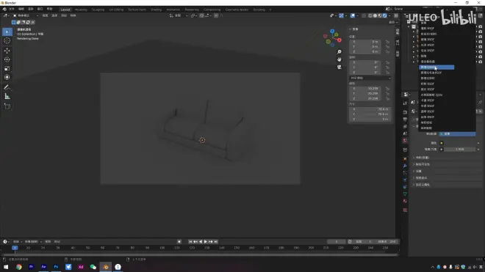
Task: Jump to the timeline start frame
Action: click(190, 242)
